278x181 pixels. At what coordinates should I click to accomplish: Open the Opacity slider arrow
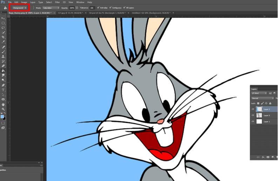[x=77, y=8]
